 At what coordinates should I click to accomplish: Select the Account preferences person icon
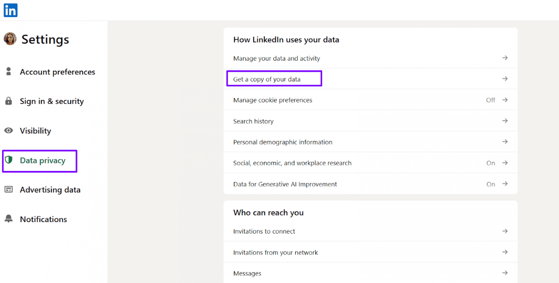pyautogui.click(x=8, y=71)
